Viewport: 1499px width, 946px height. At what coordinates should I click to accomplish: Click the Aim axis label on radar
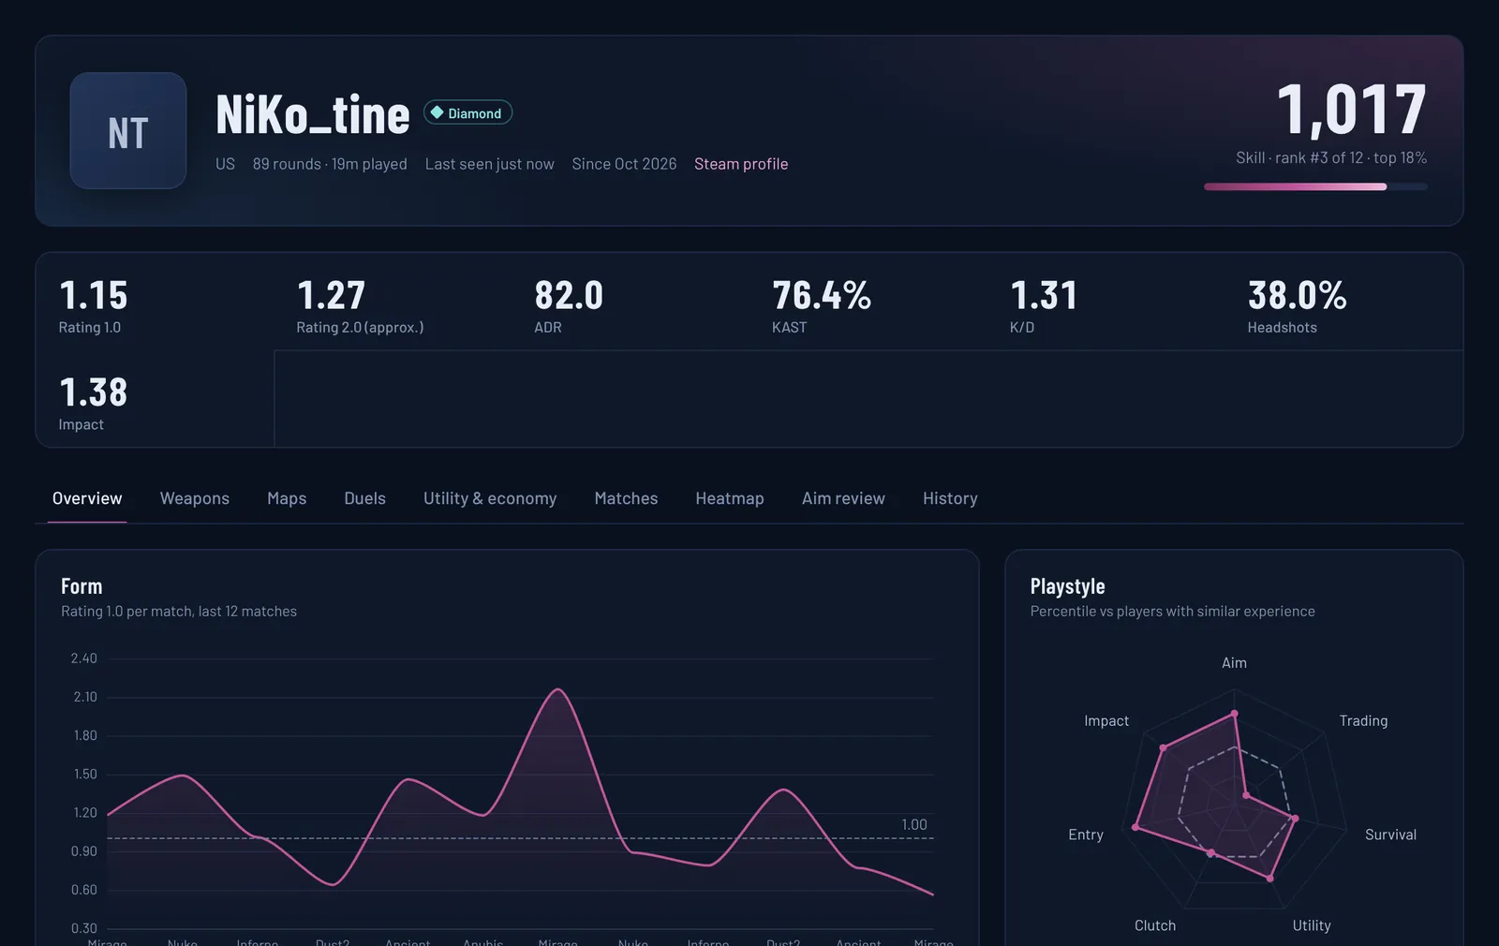coord(1234,663)
